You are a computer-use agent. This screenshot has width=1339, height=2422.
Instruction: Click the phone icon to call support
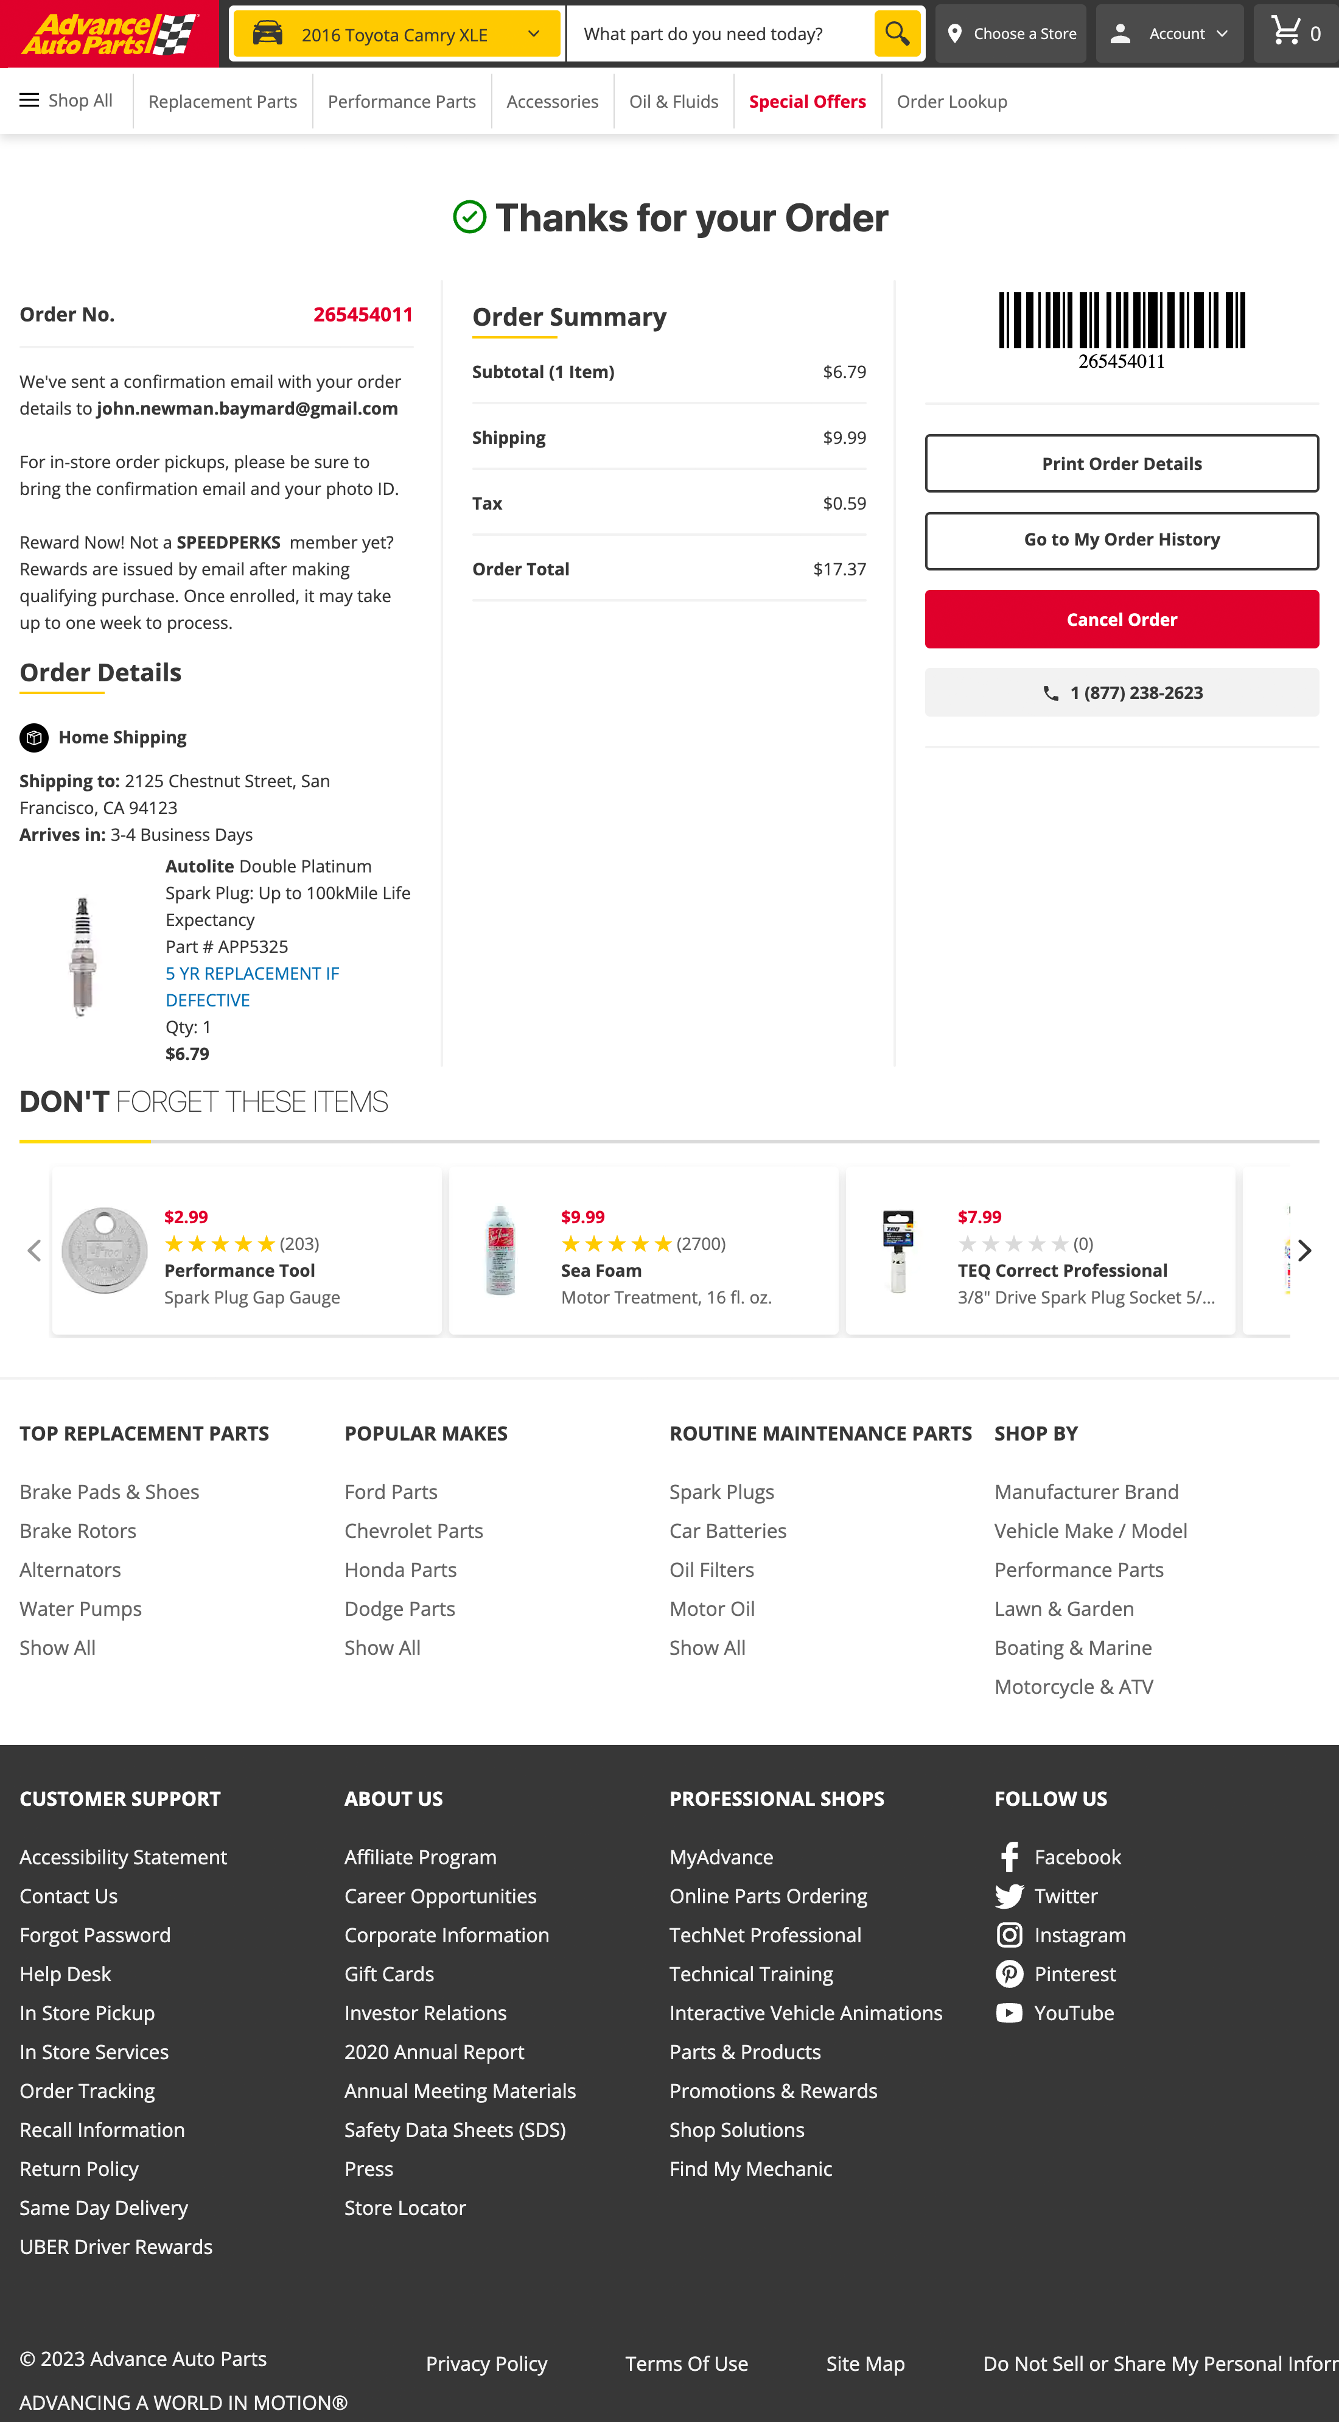(x=1052, y=692)
